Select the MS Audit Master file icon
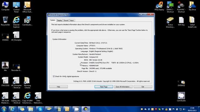 point(5,98)
